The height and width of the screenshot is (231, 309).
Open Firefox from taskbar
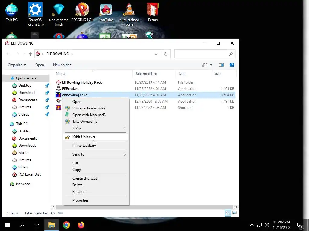pyautogui.click(x=81, y=225)
